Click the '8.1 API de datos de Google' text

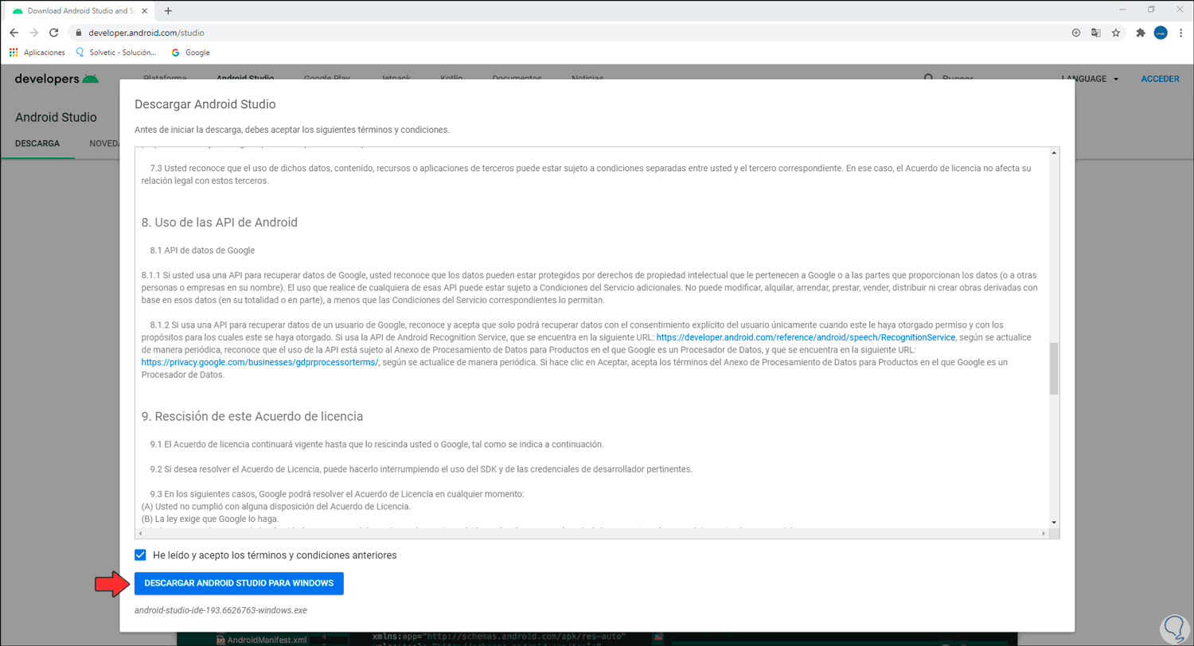click(x=202, y=250)
